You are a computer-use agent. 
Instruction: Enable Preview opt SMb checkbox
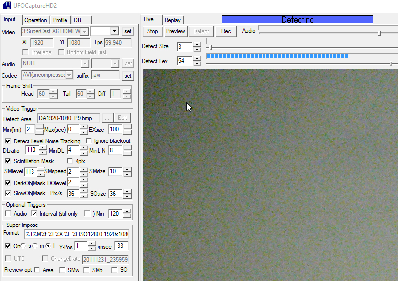(86, 270)
